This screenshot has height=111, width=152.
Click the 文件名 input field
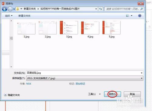tap(85, 73)
